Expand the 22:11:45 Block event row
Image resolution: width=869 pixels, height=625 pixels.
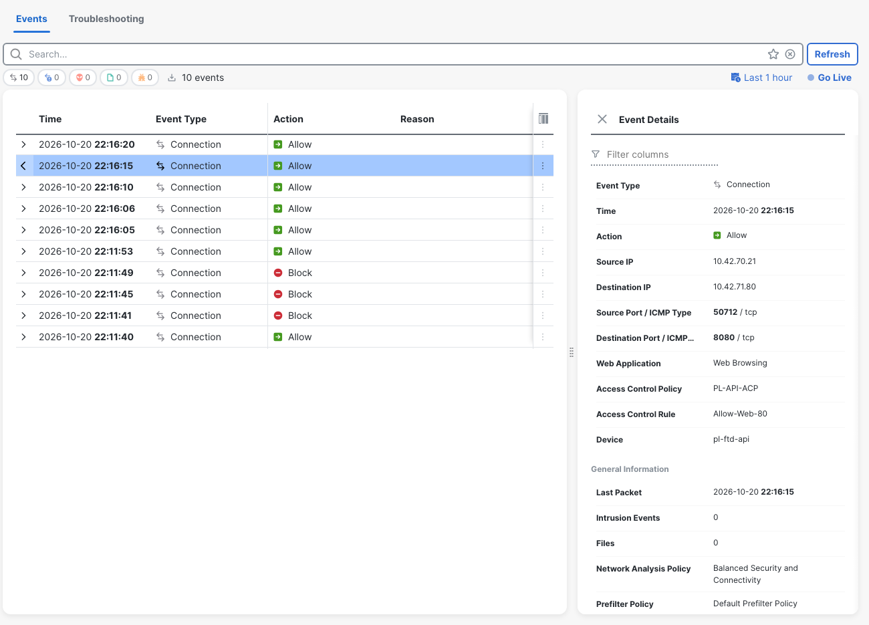point(23,294)
